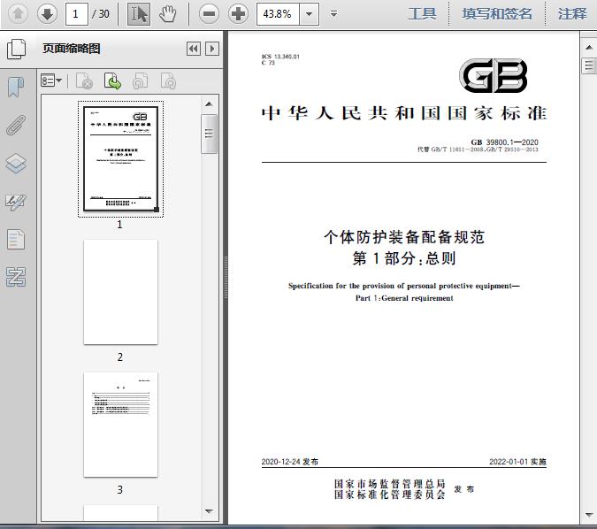Click the document title 个体防护装备配备规范

pyautogui.click(x=404, y=237)
